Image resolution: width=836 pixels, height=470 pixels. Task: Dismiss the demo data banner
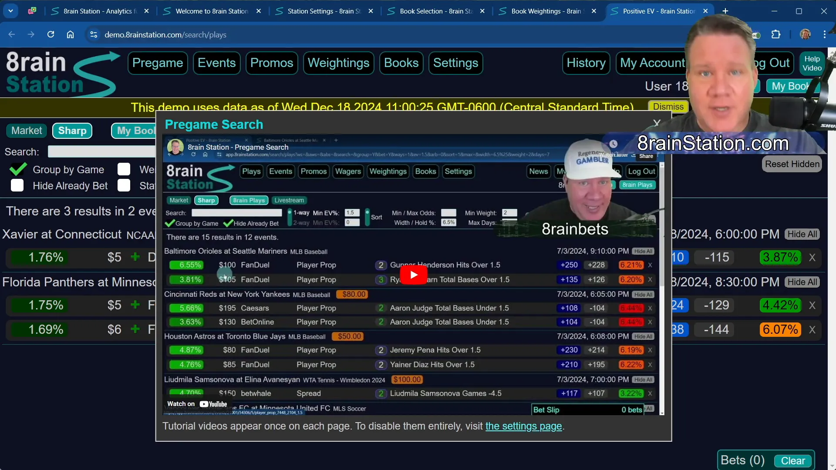668,107
